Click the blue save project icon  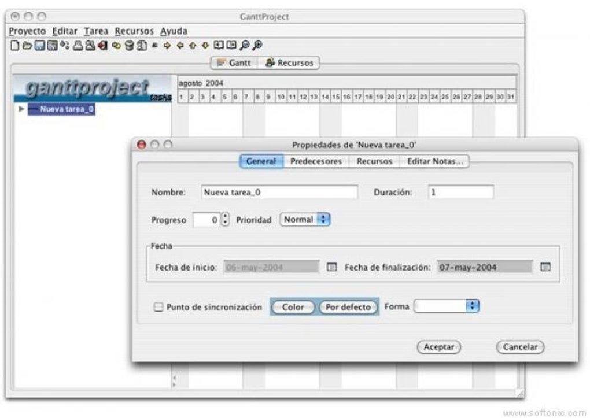[39, 46]
